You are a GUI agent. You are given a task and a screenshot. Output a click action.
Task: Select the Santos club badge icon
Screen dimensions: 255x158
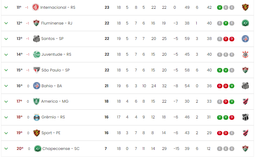[x=37, y=39]
